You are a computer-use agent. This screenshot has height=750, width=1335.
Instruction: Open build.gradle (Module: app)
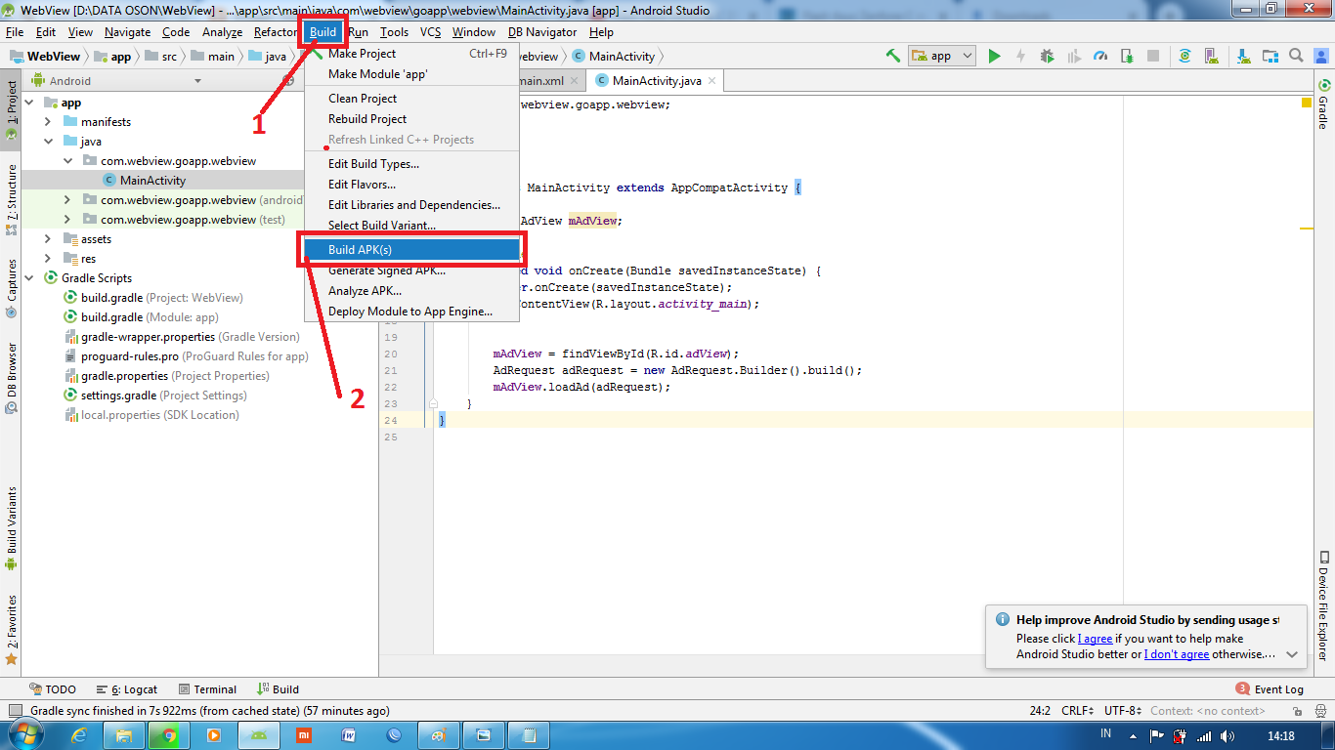[x=141, y=317]
